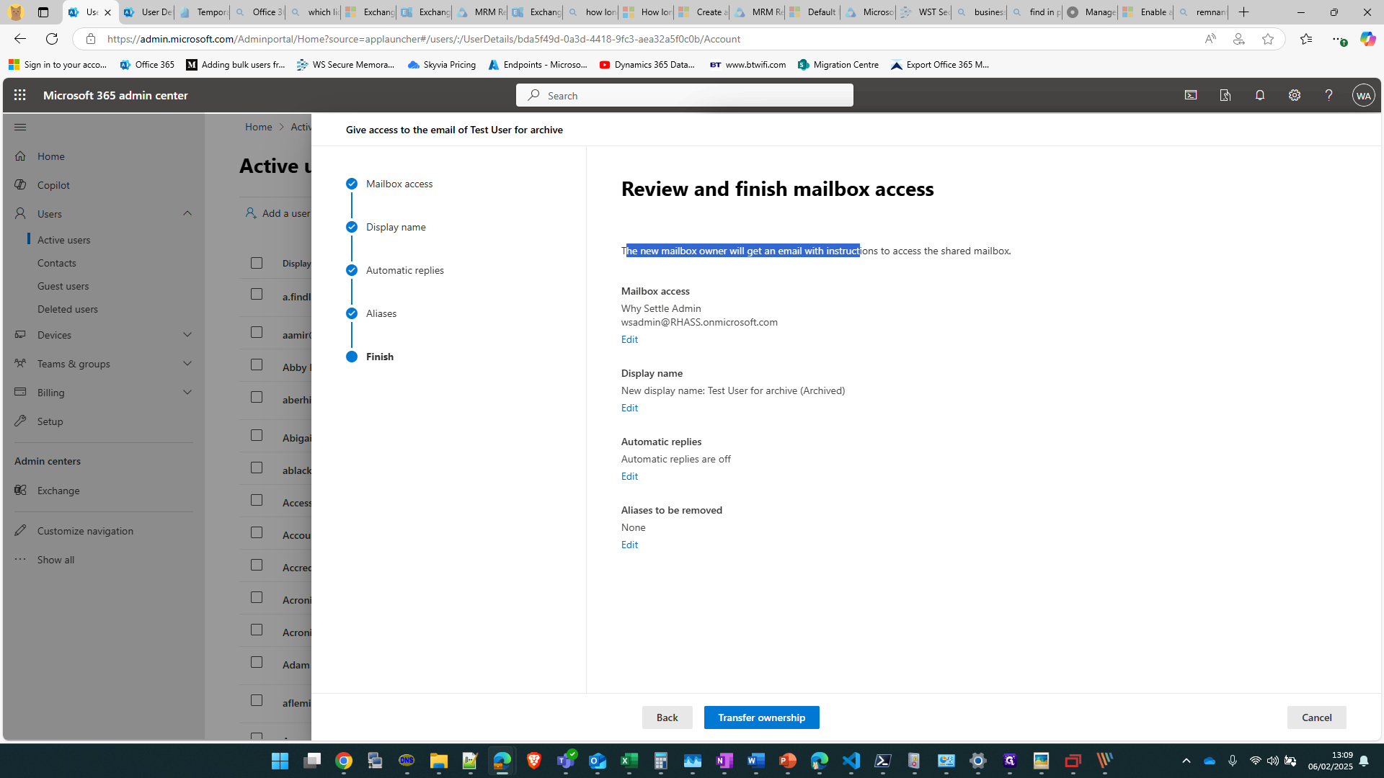The height and width of the screenshot is (778, 1384).
Task: Open Visual Studio Code from taskbar
Action: (851, 761)
